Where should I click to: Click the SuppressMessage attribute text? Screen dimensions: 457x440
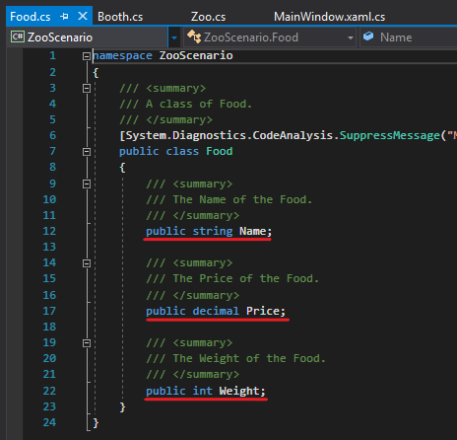(389, 135)
